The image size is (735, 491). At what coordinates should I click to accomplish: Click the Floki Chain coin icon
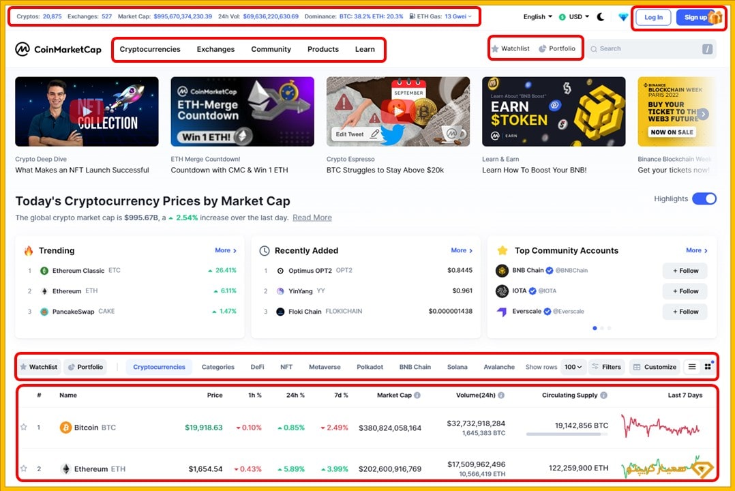coord(280,312)
